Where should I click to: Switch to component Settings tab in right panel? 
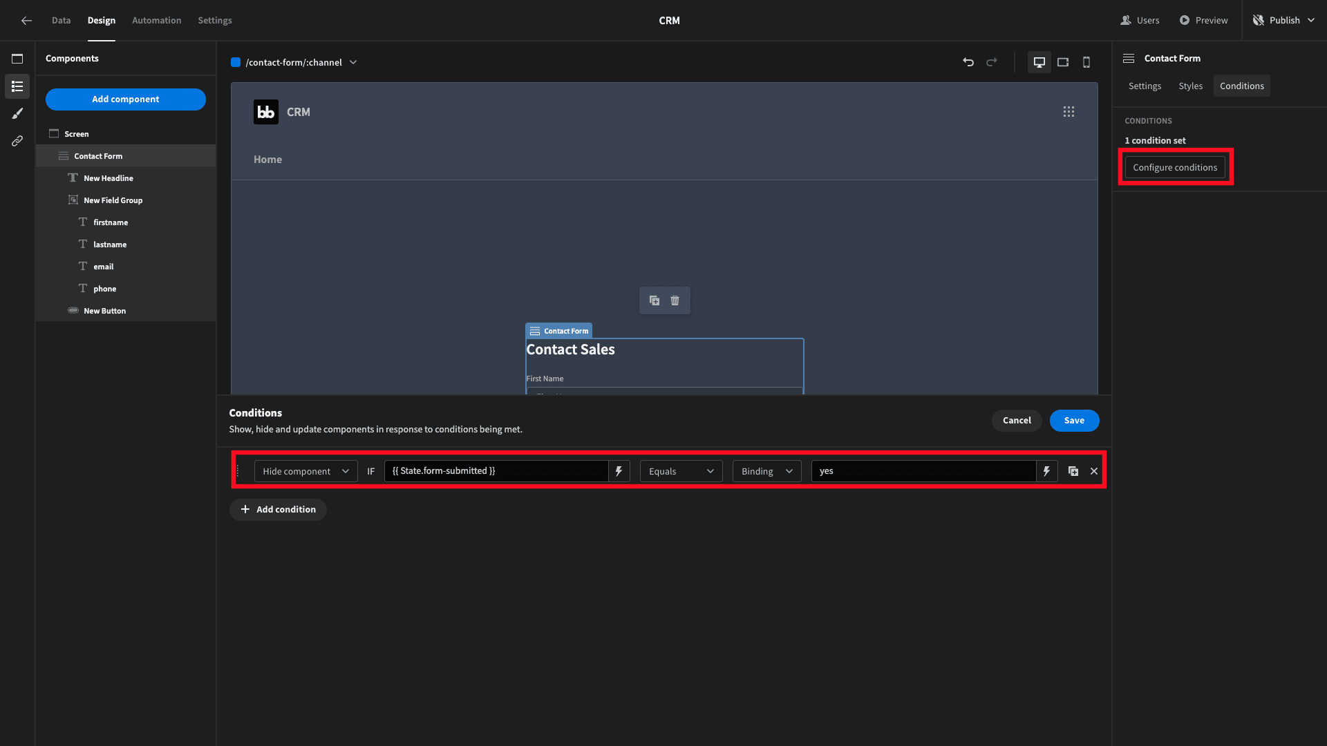point(1145,86)
